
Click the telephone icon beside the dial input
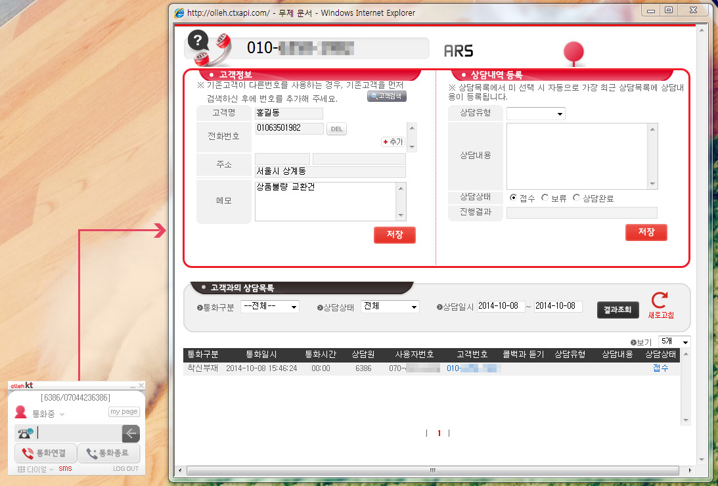[x=26, y=433]
